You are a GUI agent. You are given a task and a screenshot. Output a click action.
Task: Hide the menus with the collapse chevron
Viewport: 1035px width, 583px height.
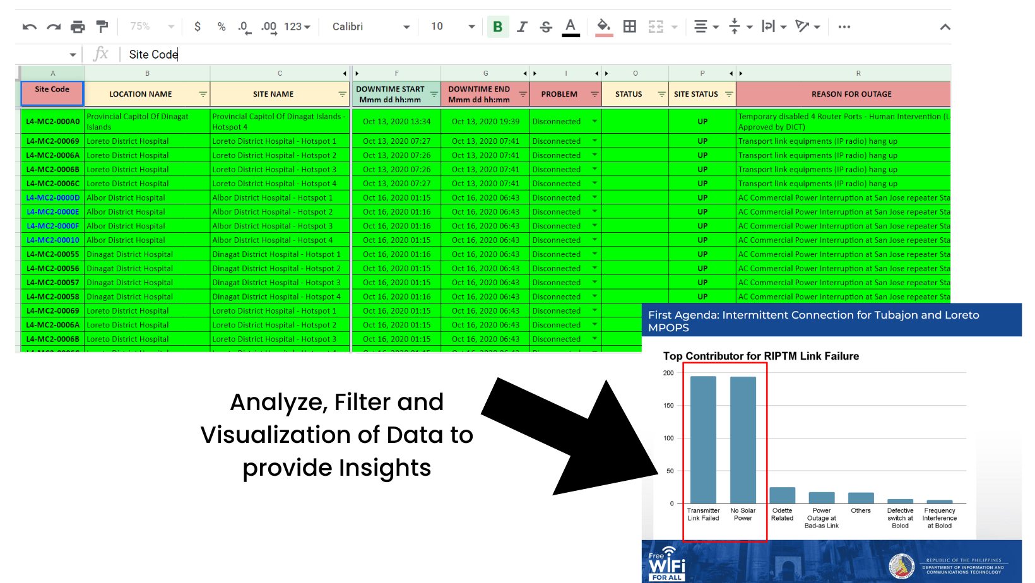[945, 26]
